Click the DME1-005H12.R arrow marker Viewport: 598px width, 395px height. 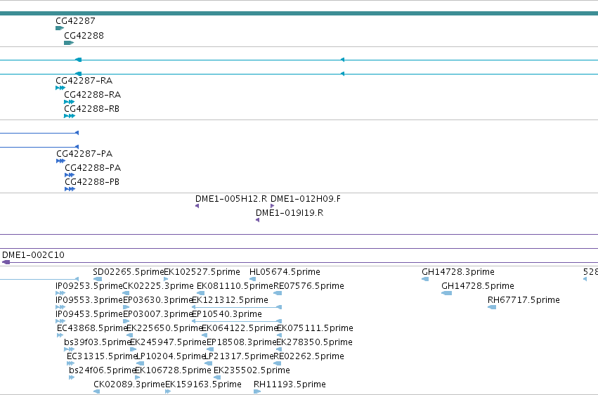[197, 206]
